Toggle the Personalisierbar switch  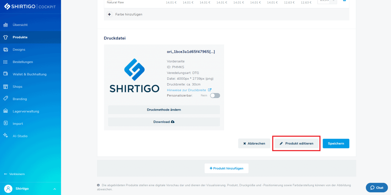coord(215,96)
